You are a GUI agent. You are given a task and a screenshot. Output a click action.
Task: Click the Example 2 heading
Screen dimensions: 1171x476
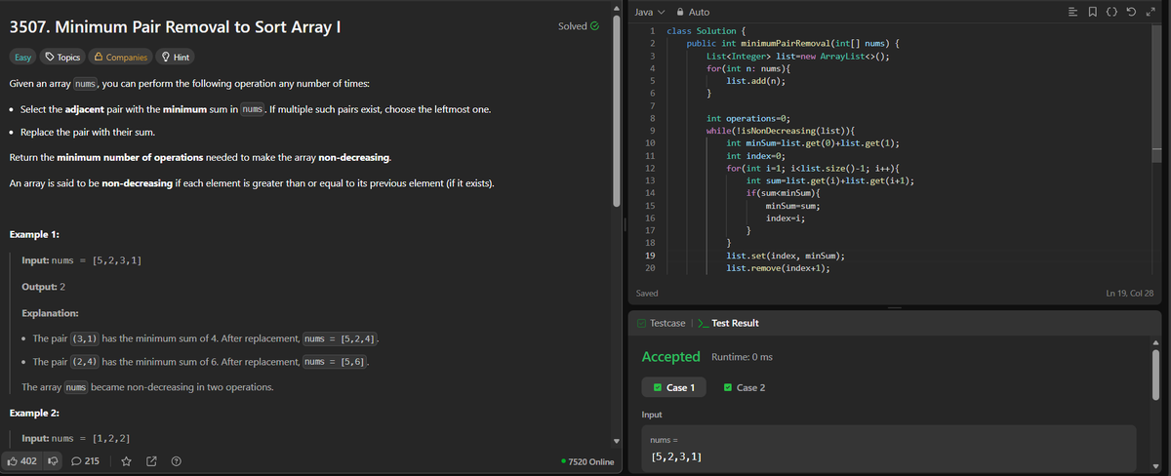[x=34, y=414]
